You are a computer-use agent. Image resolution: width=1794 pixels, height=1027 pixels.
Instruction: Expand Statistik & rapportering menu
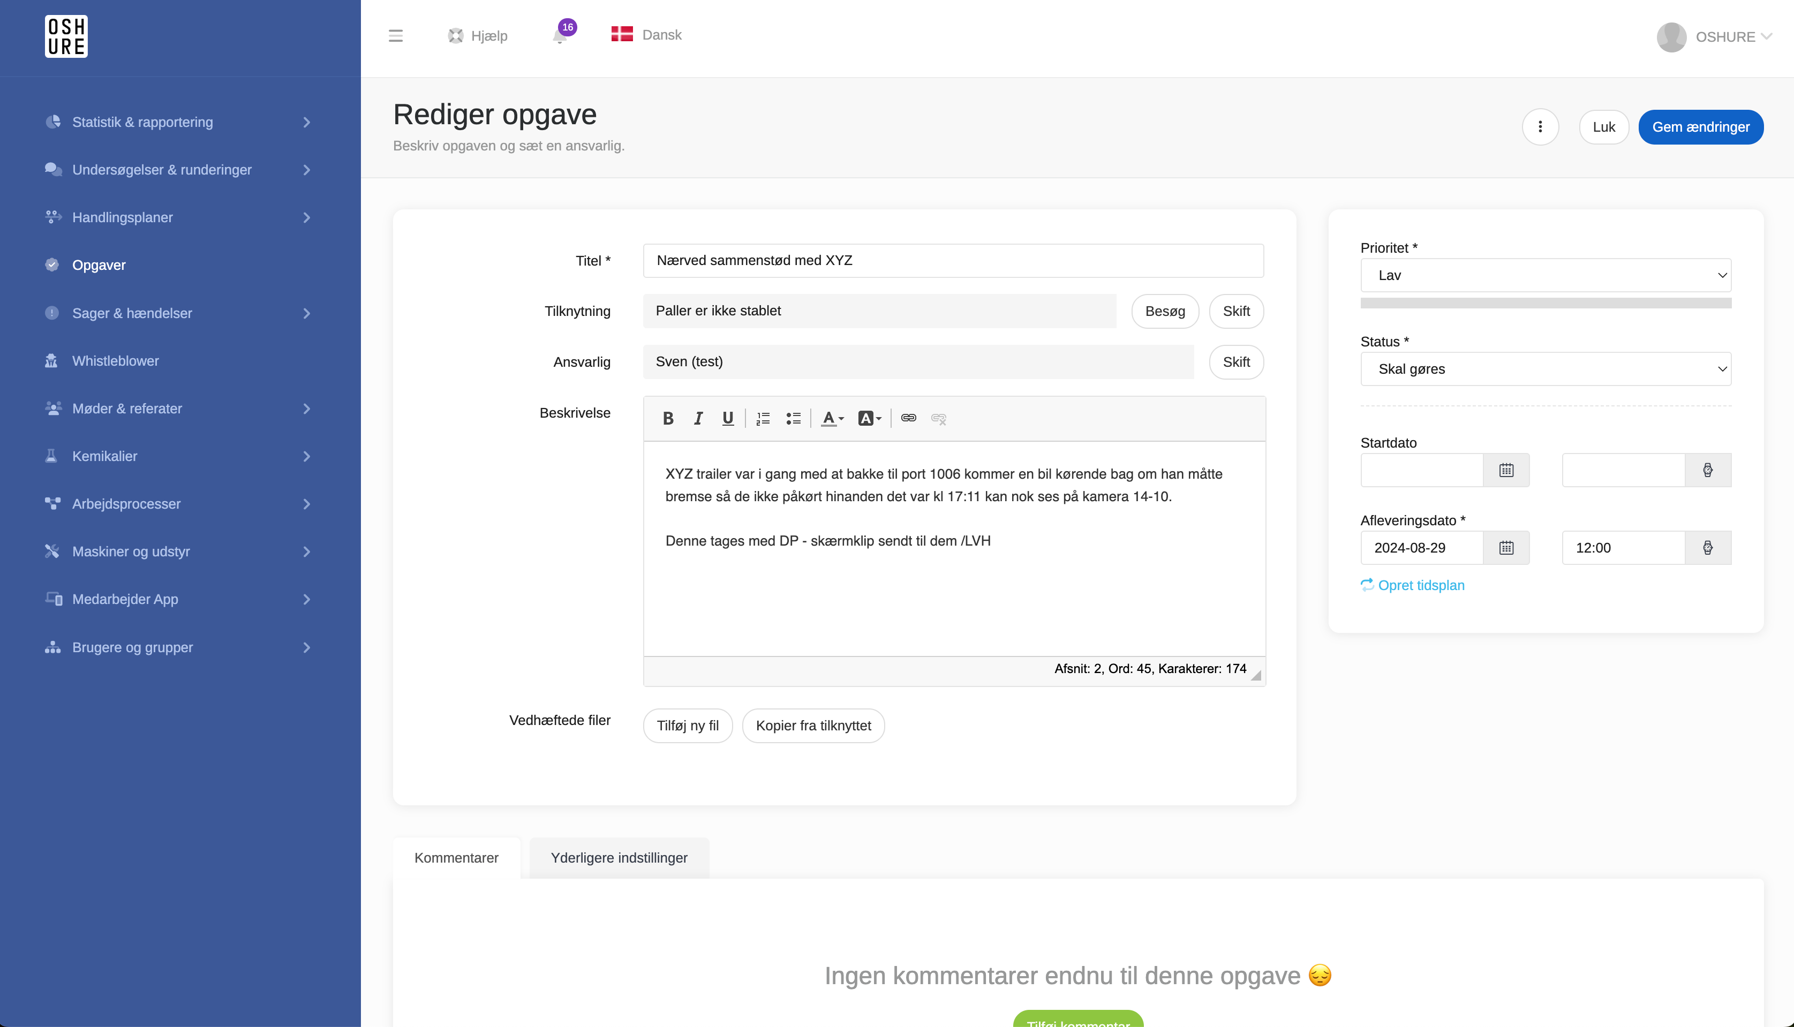coord(178,122)
